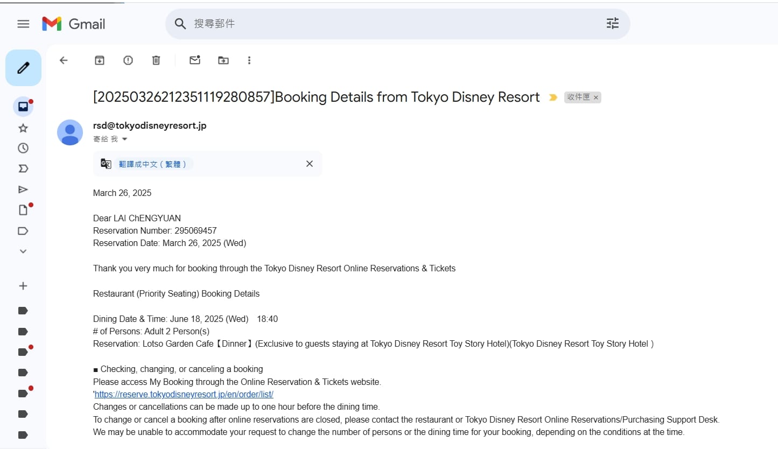The image size is (778, 449).
Task: Open Drafts in sidebar
Action: pyautogui.click(x=23, y=210)
